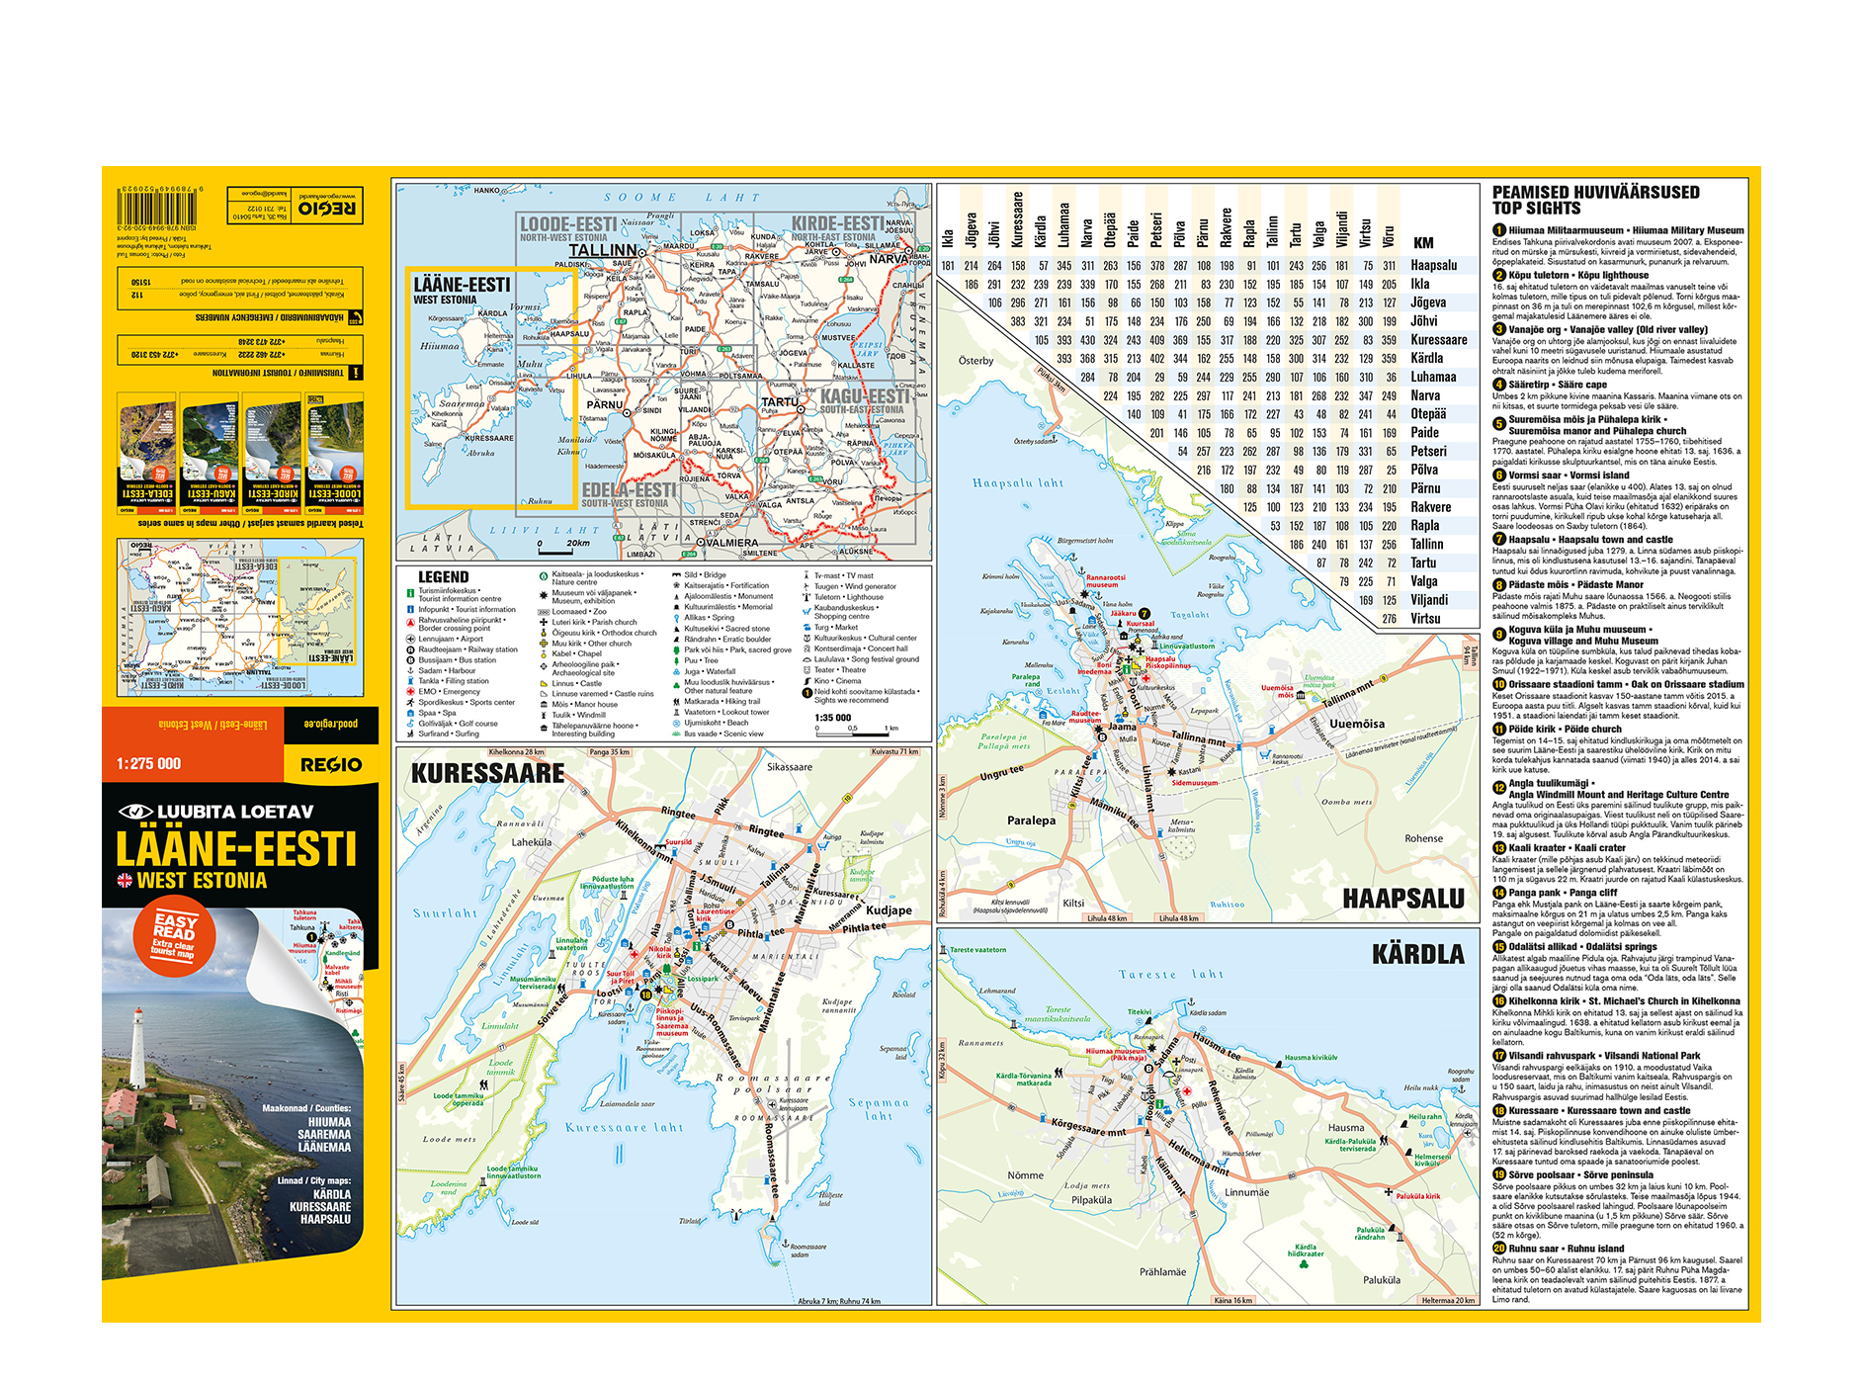Click the eye icon beside Luubita loetav

click(135, 812)
